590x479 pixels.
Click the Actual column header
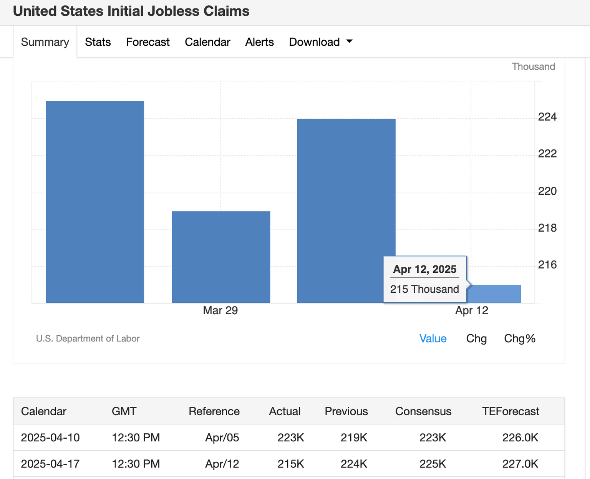[285, 411]
